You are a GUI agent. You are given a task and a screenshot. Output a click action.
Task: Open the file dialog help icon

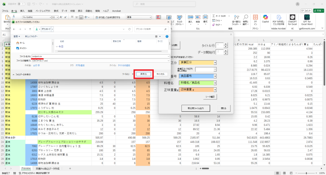coord(167,37)
